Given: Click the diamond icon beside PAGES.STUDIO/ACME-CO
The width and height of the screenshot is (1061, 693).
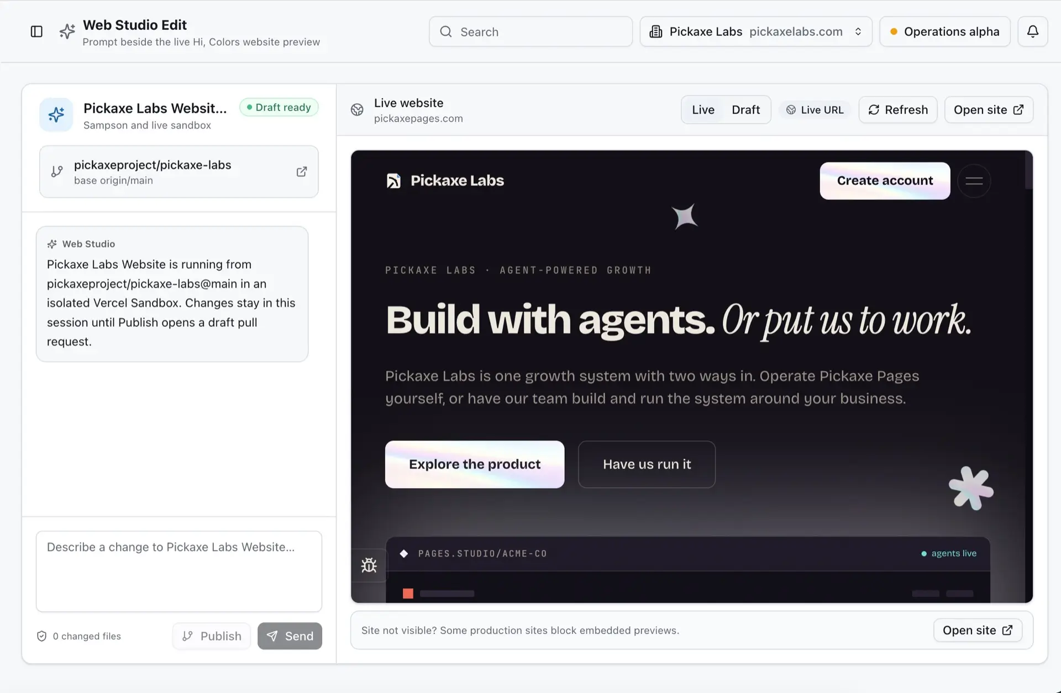Looking at the screenshot, I should pyautogui.click(x=404, y=553).
